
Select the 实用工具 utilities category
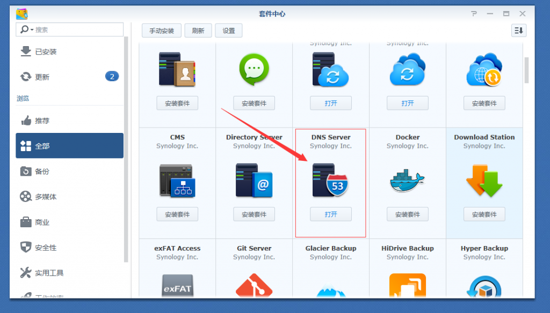(69, 273)
